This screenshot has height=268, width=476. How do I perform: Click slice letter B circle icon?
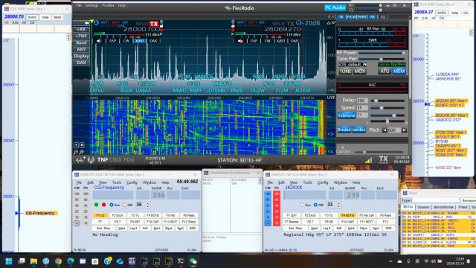click(x=299, y=23)
